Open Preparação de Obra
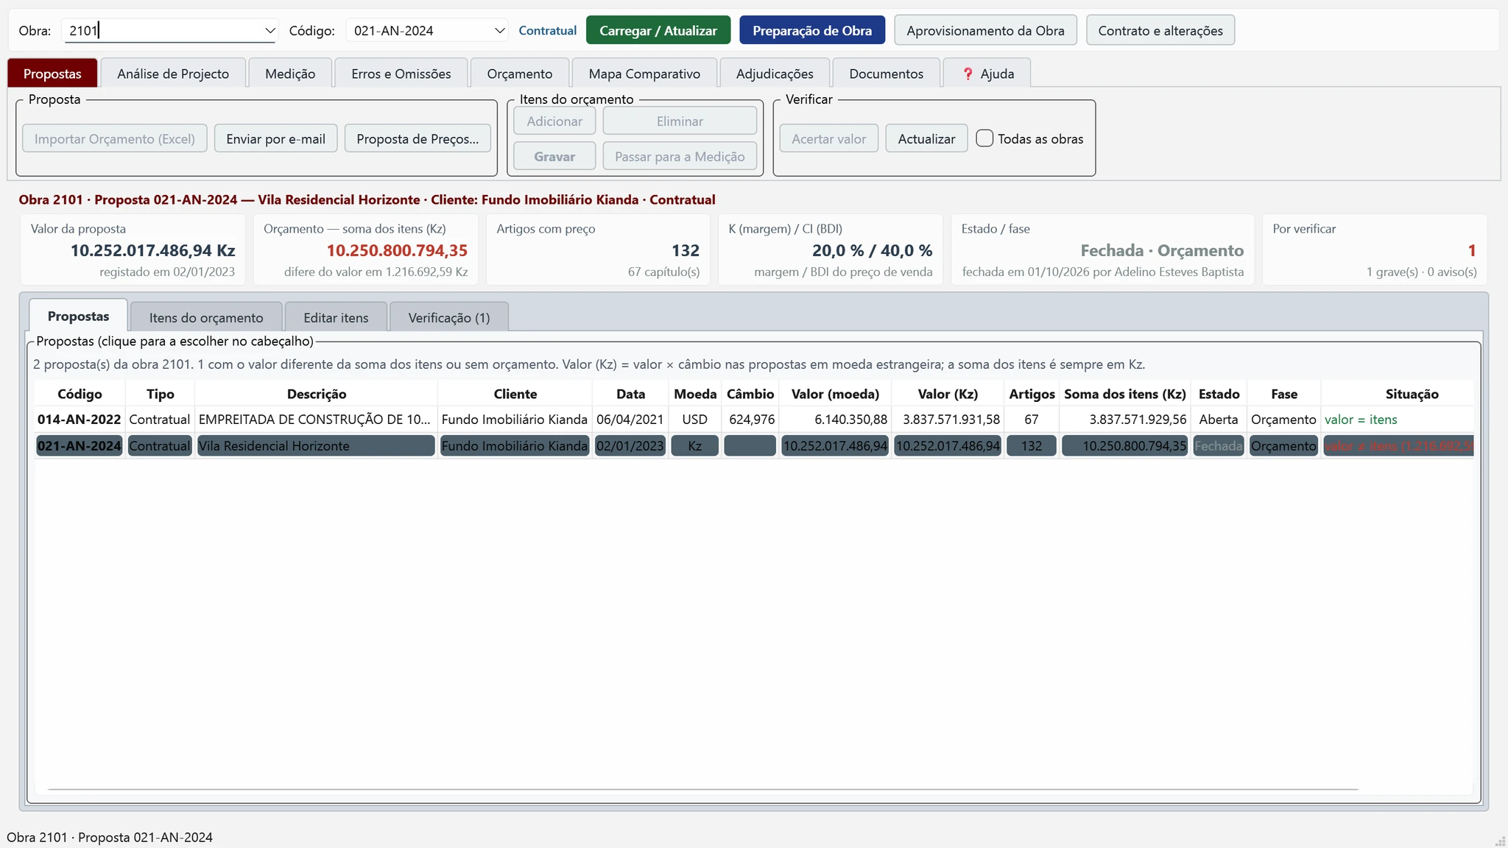Image resolution: width=1508 pixels, height=848 pixels. pyautogui.click(x=812, y=31)
